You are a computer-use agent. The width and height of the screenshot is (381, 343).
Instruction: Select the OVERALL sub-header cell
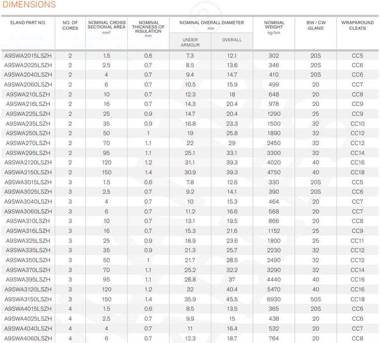[x=232, y=40]
